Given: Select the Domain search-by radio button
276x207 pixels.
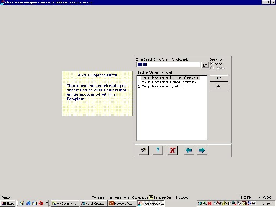Looking at the screenshot, I should click(x=212, y=68).
